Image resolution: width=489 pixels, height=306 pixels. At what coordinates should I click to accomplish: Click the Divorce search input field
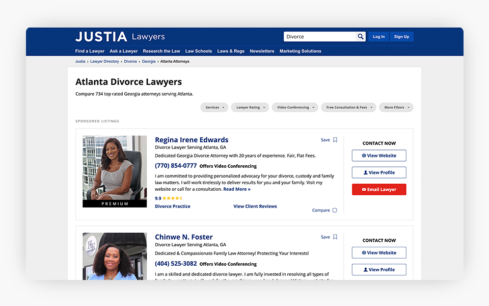tap(319, 37)
